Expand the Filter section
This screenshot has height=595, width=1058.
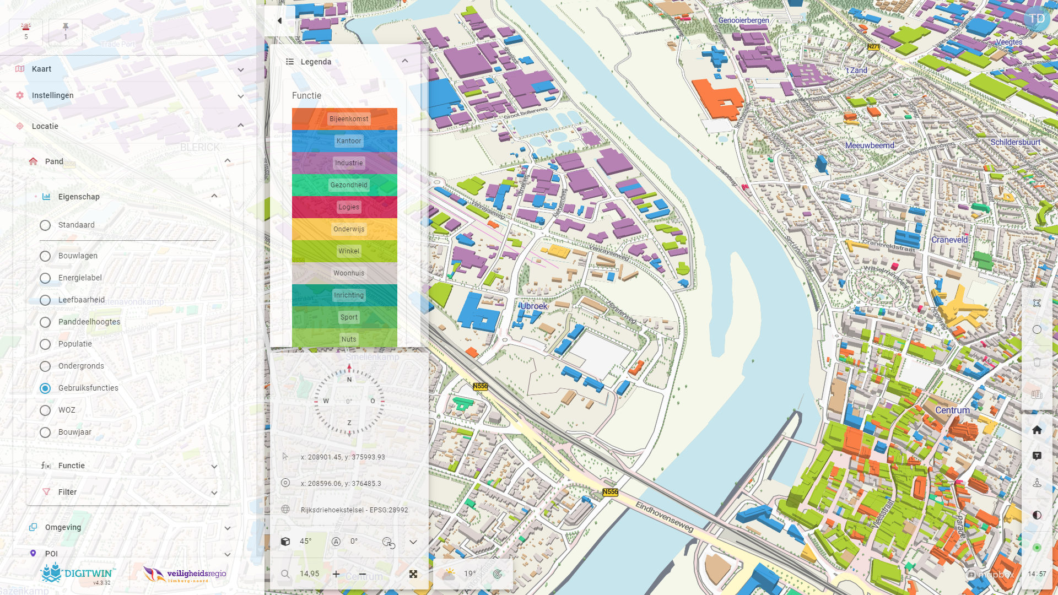[214, 493]
